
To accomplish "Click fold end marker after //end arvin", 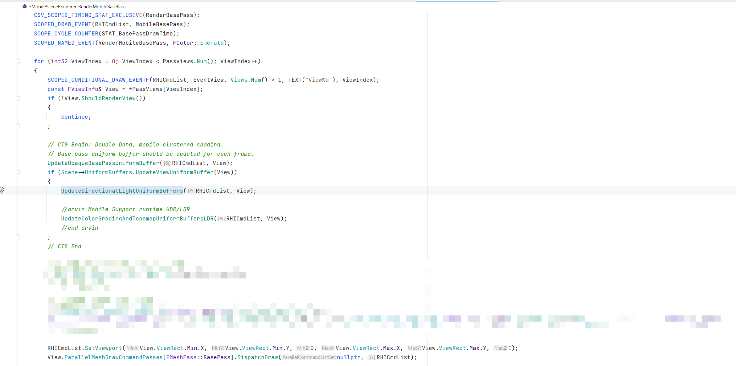I will (x=18, y=237).
